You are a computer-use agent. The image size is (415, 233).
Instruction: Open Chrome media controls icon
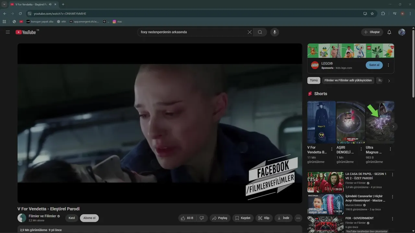(395, 14)
